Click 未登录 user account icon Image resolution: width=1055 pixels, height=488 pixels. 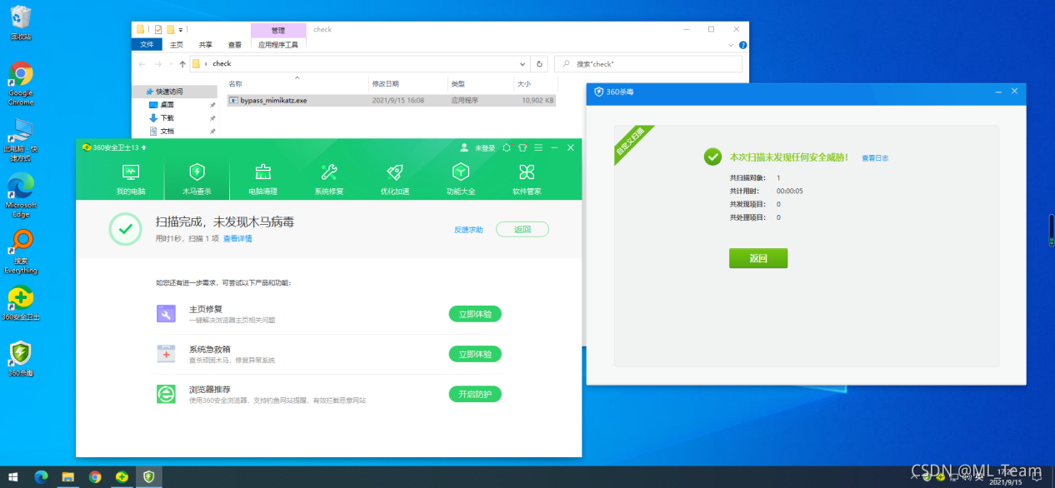click(x=464, y=147)
